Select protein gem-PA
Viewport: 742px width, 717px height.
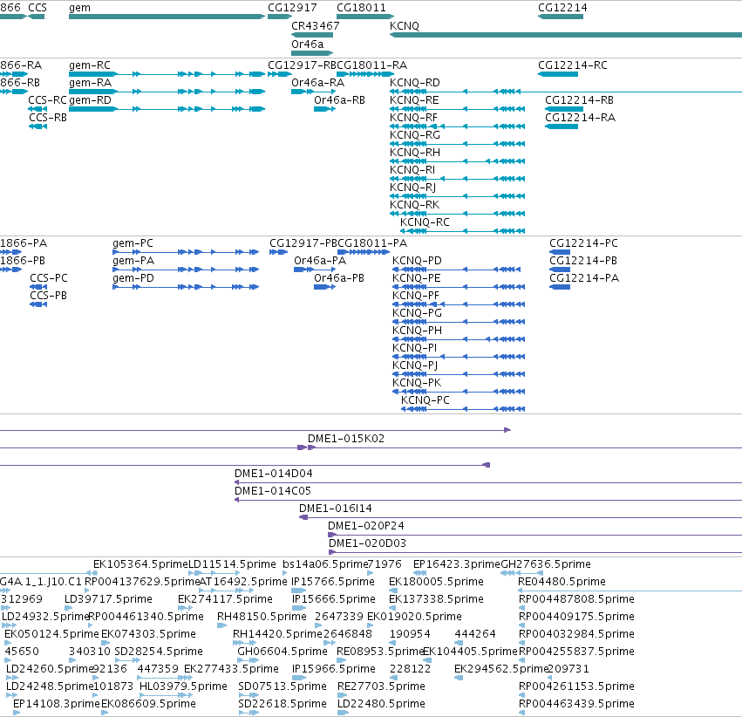click(186, 270)
